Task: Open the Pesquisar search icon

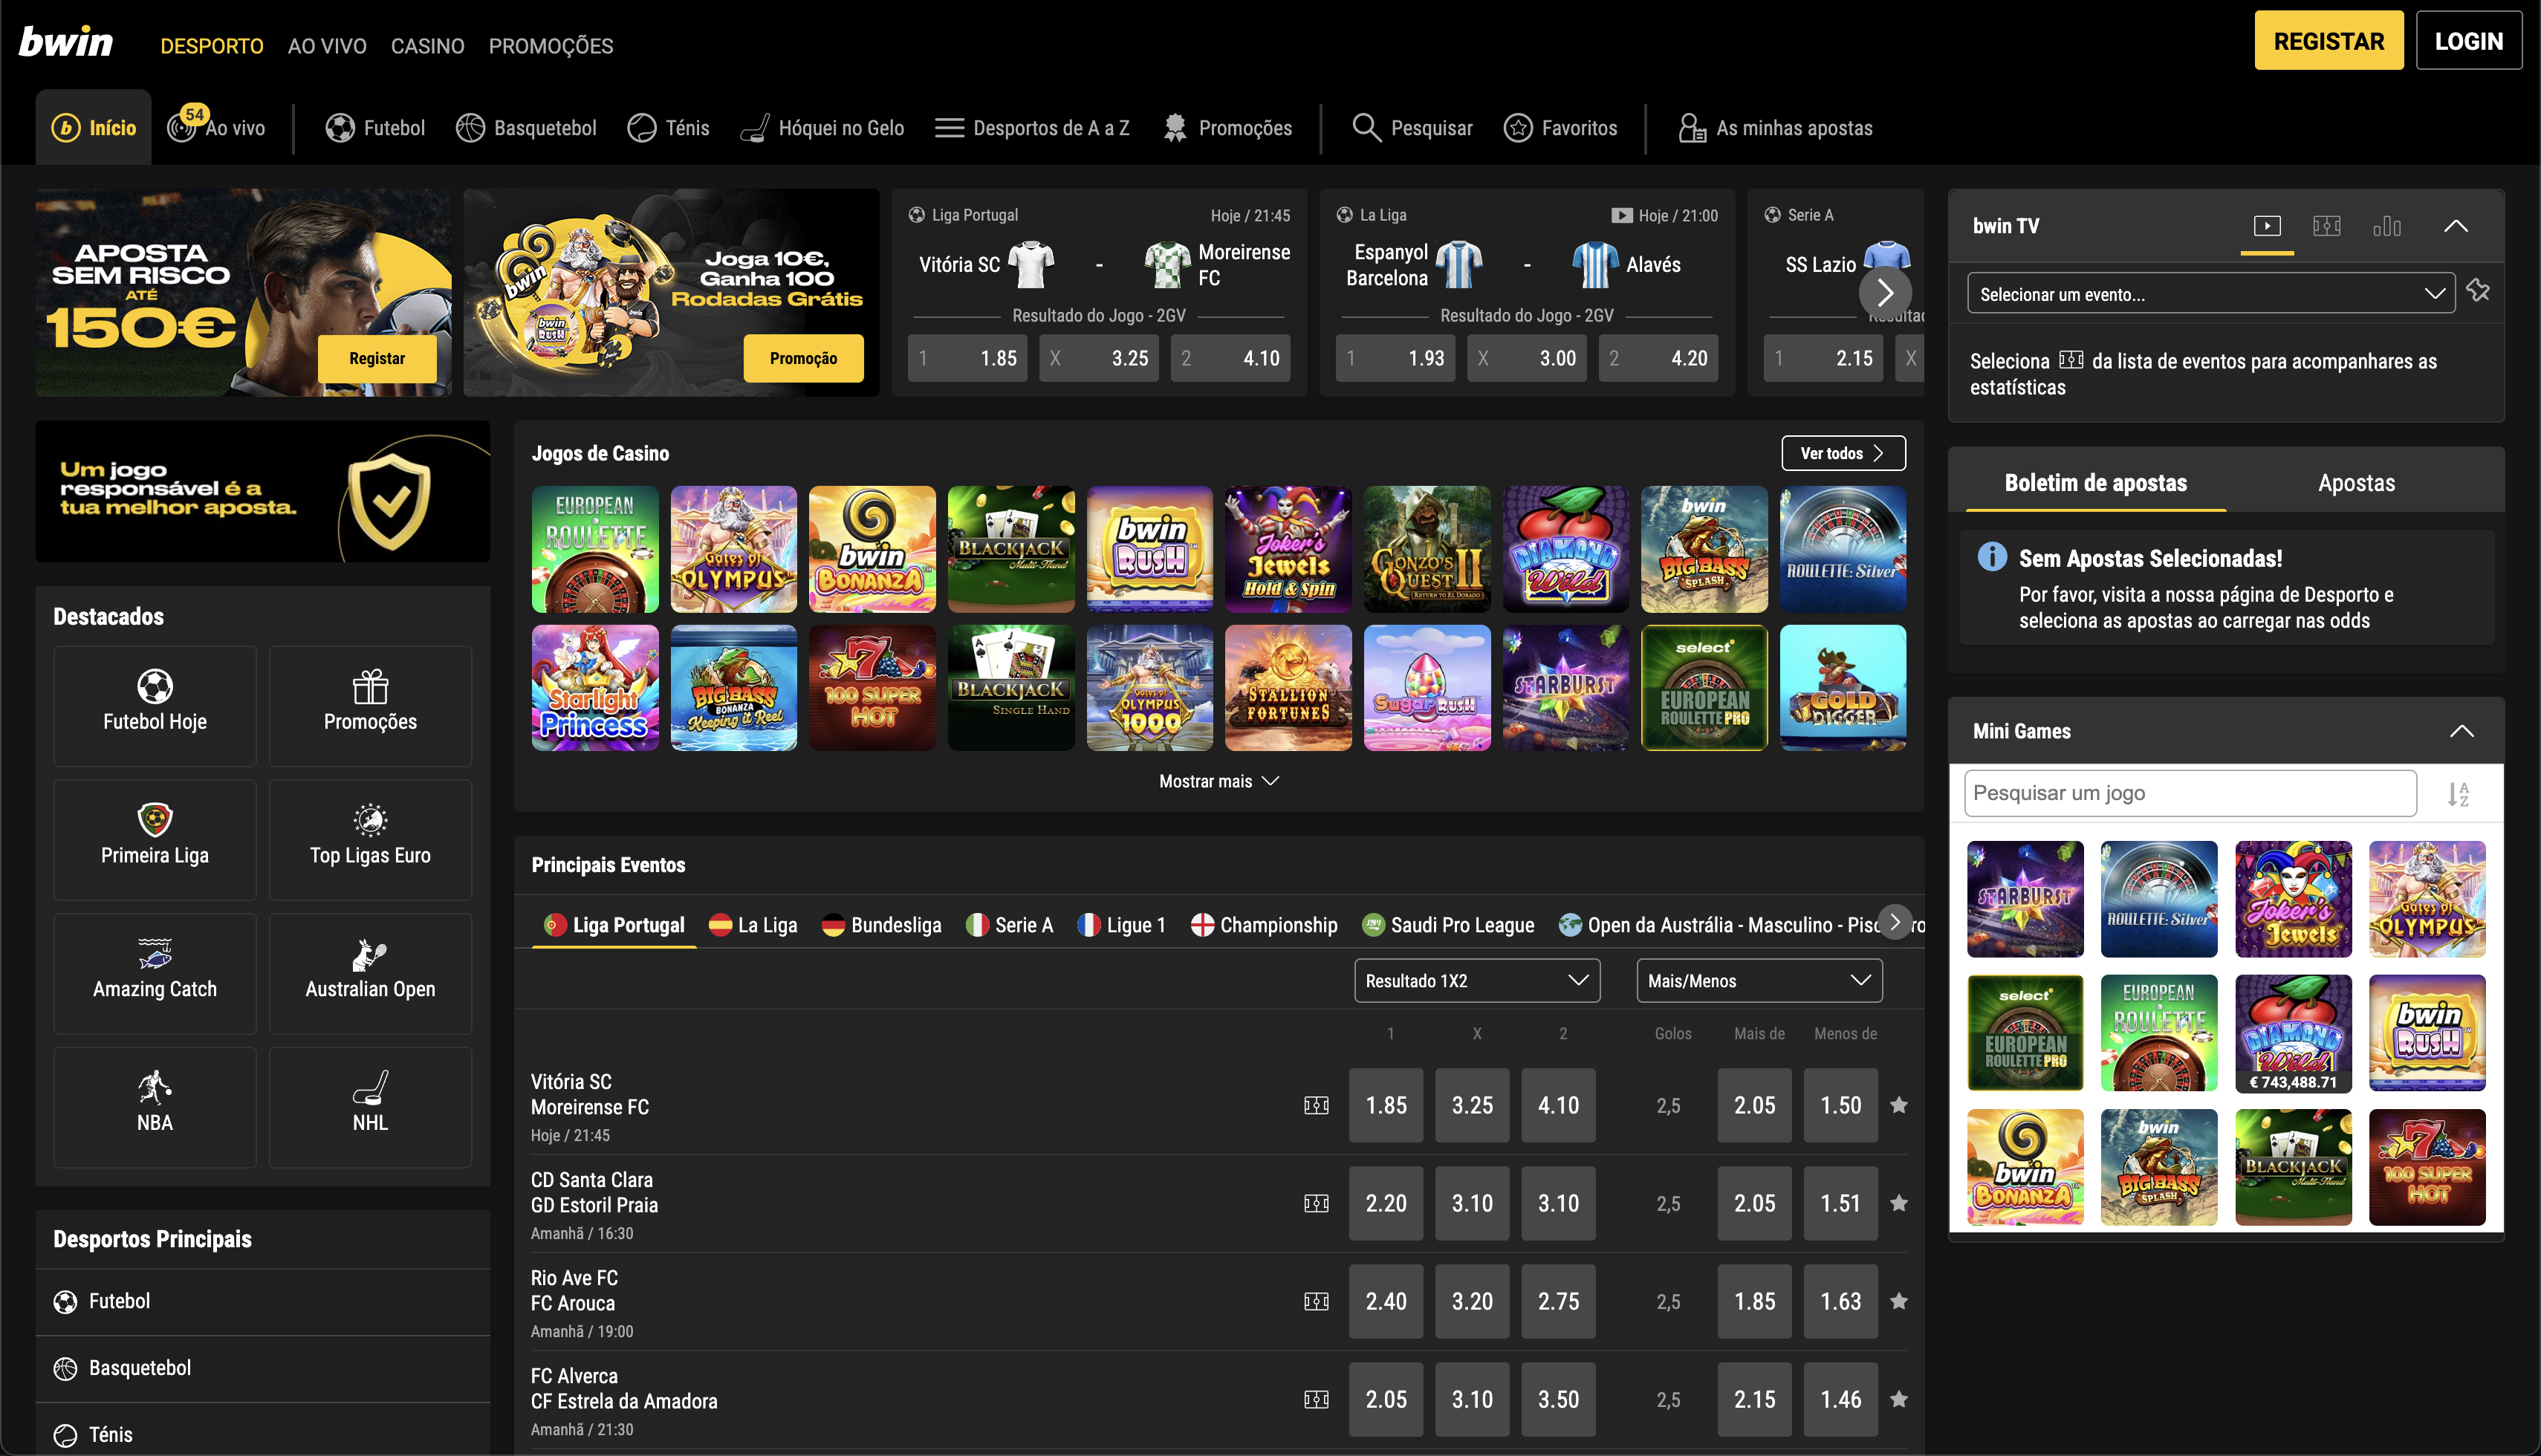Action: pyautogui.click(x=1366, y=127)
